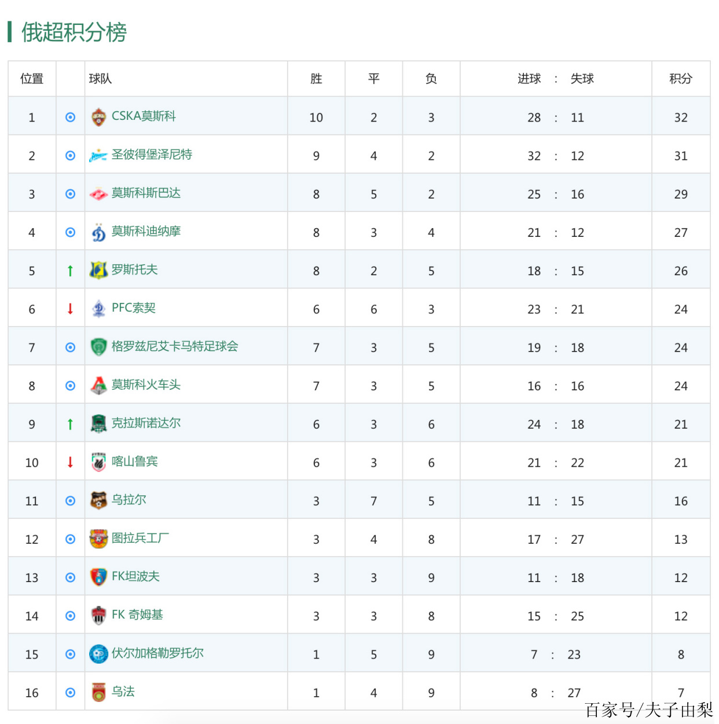Click the 积分 column header
This screenshot has width=719, height=724.
tap(681, 79)
